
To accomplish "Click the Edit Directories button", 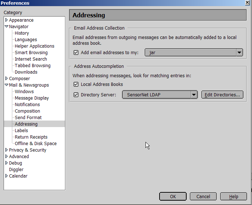I will click(x=222, y=95).
